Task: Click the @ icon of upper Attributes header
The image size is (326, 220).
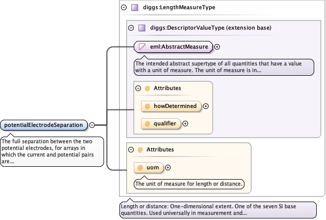Action: coord(148,88)
